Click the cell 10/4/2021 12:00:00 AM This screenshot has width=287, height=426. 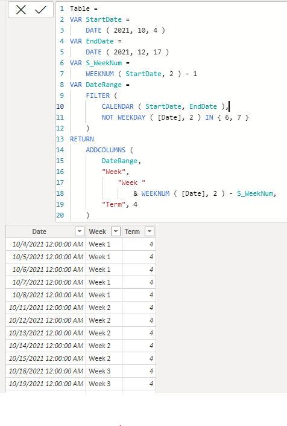point(46,244)
